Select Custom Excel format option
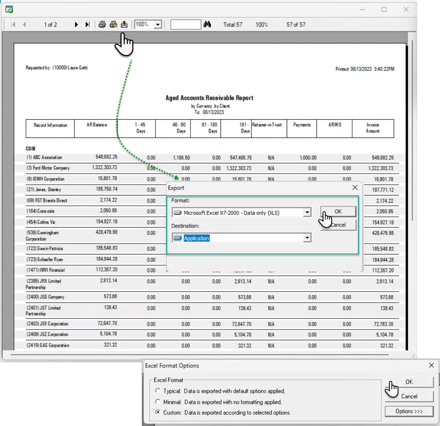440x426 pixels. (158, 412)
